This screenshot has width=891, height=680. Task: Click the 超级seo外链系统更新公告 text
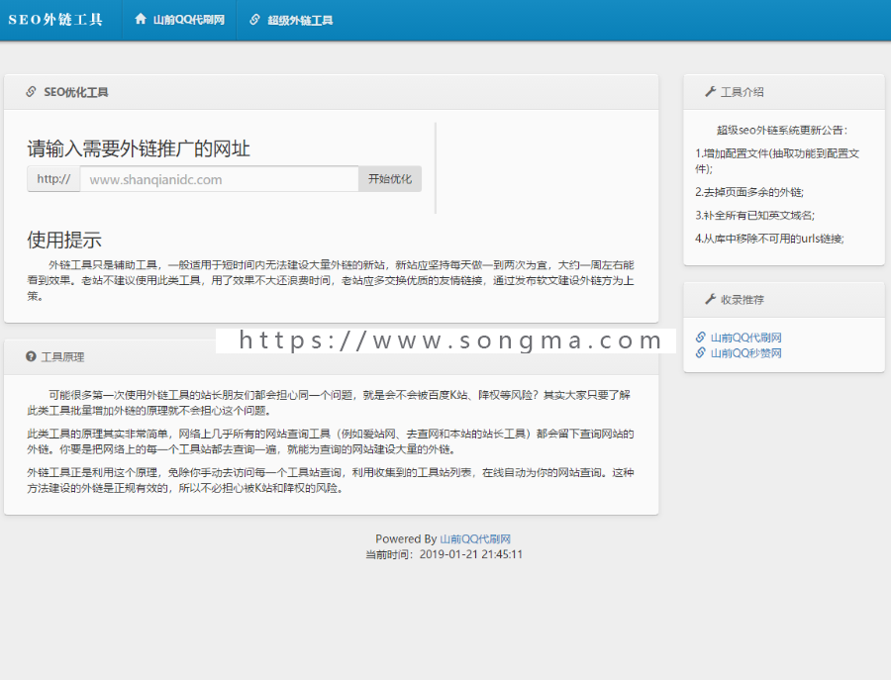point(782,130)
